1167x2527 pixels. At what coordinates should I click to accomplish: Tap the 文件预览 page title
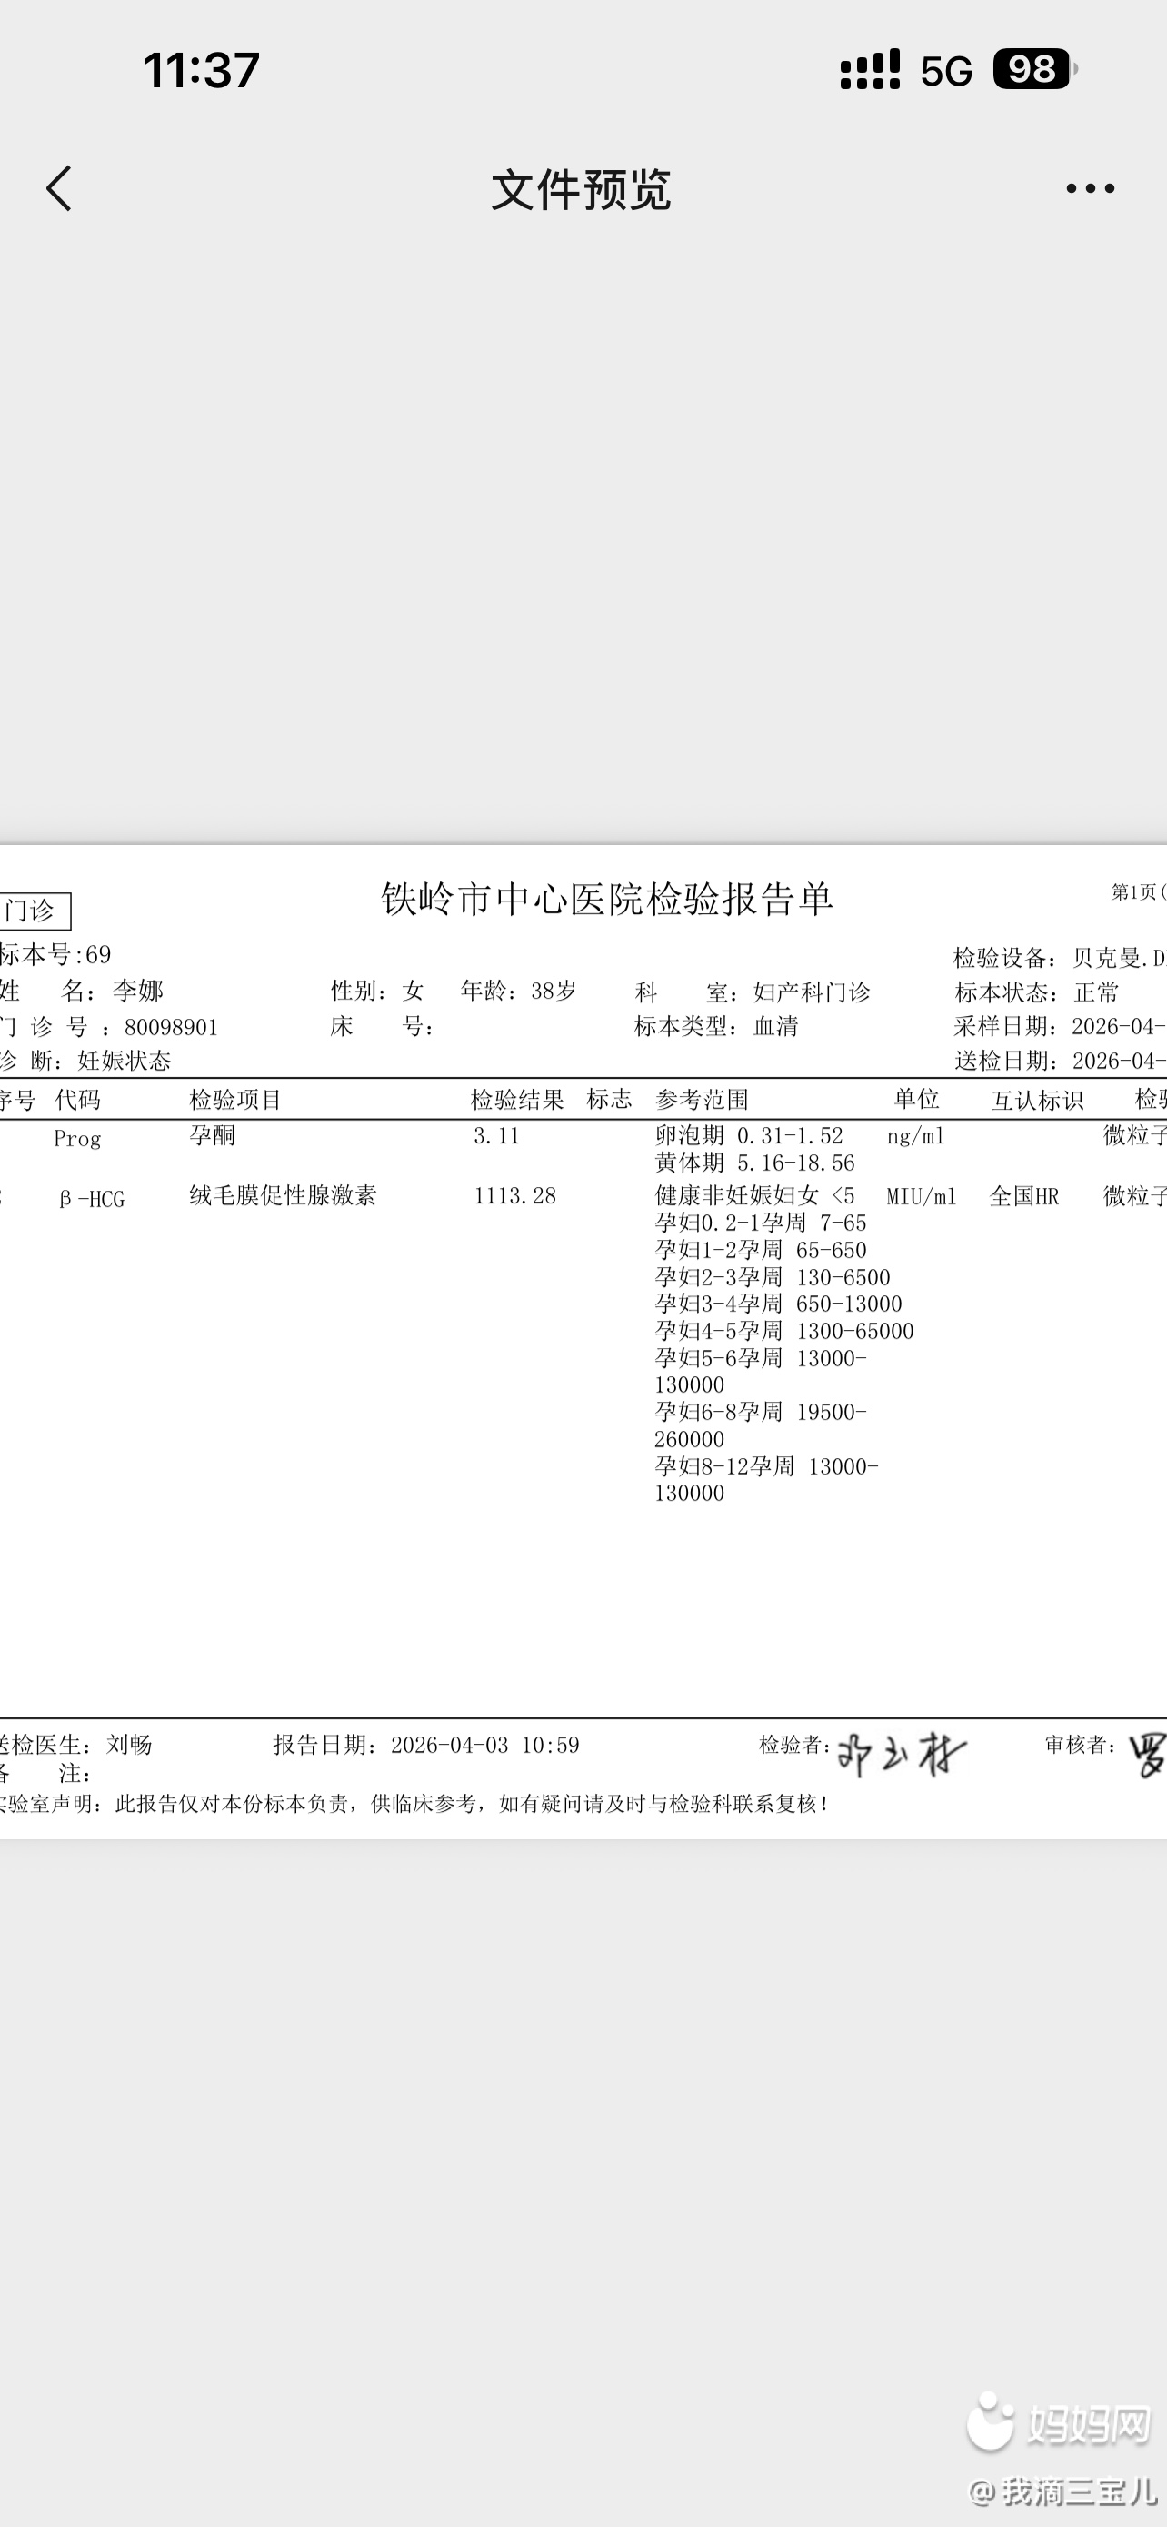point(581,189)
